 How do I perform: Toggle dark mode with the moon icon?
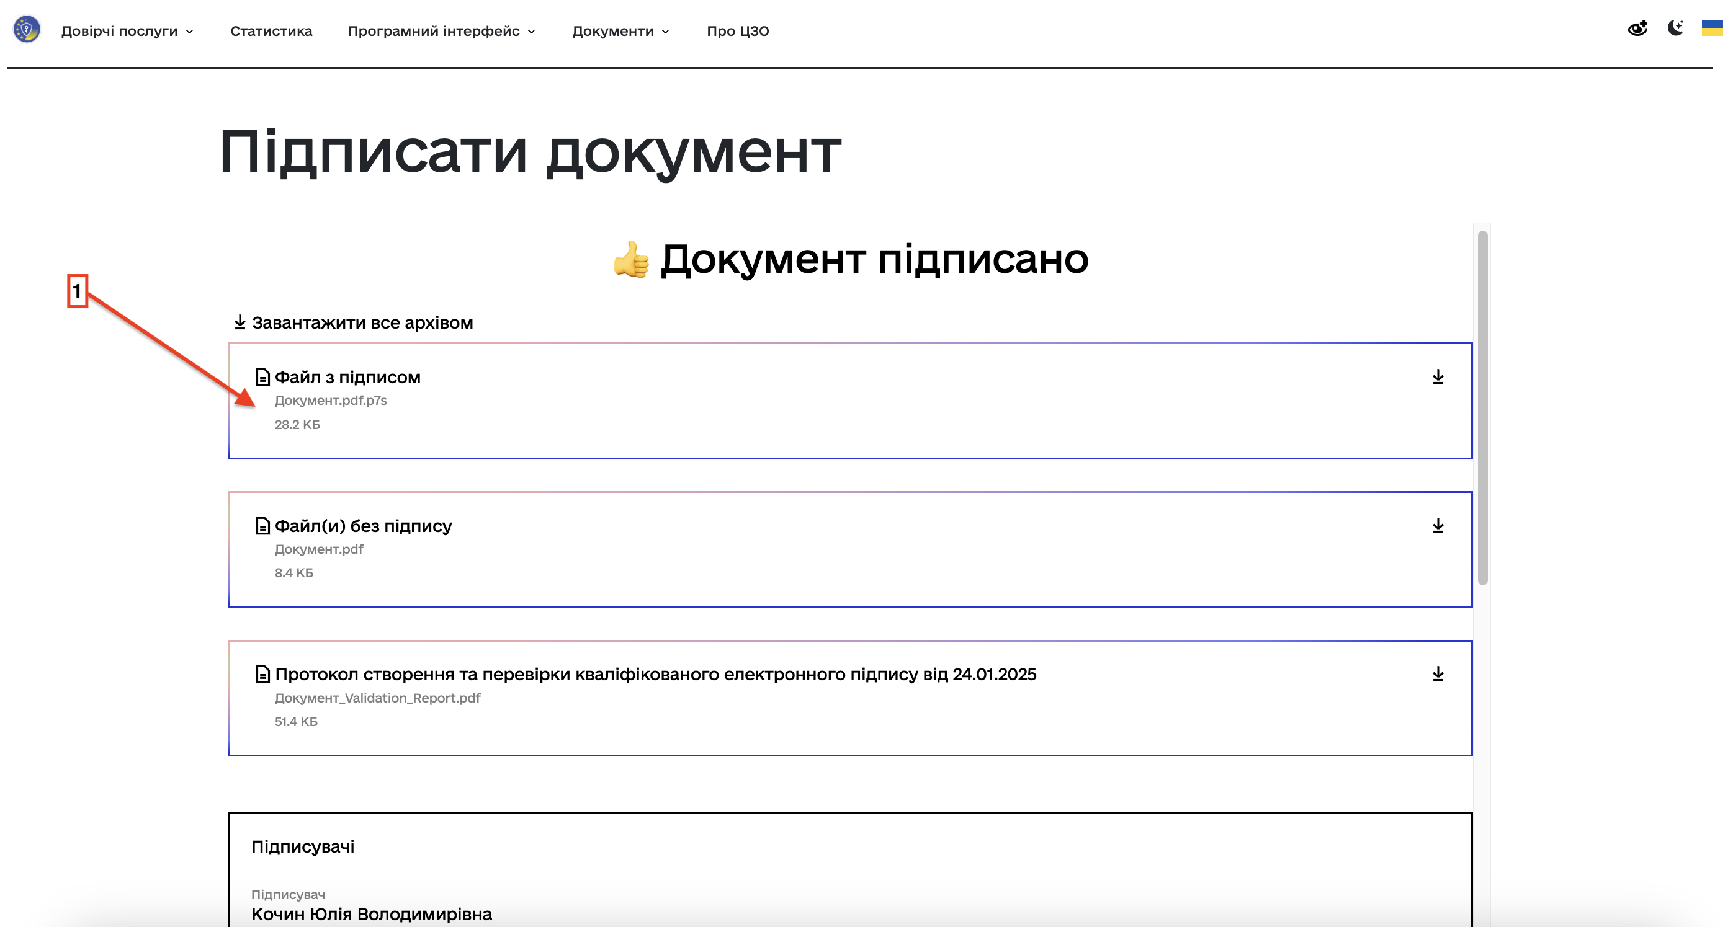pyautogui.click(x=1675, y=29)
